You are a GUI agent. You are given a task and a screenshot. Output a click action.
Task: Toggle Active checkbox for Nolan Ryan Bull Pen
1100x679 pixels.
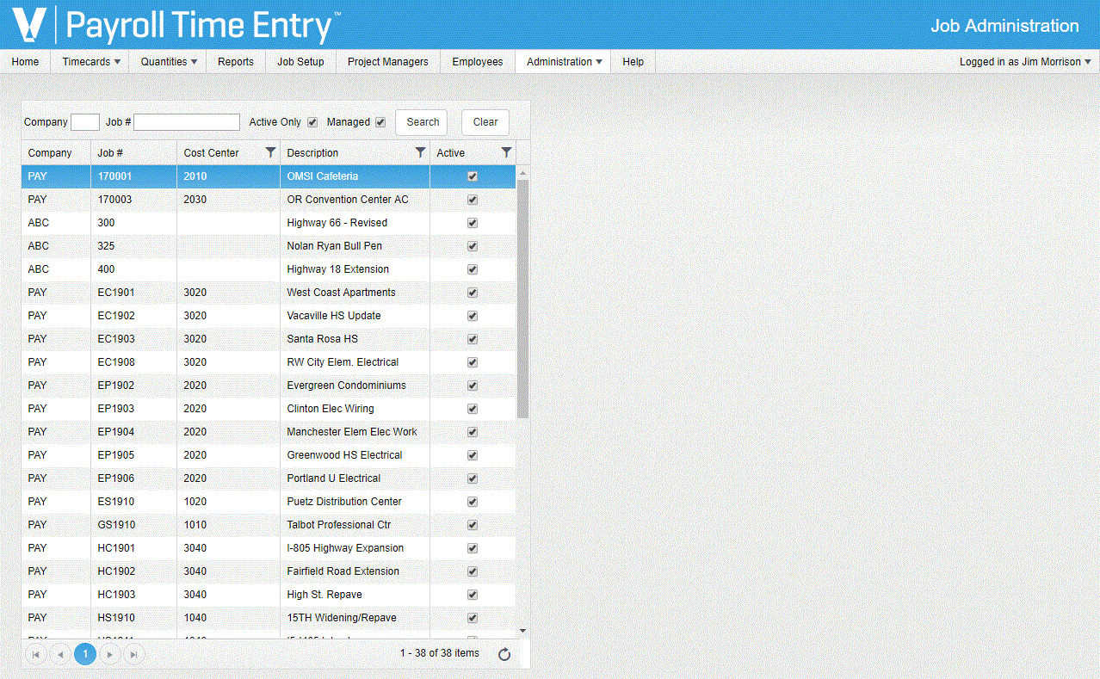click(472, 246)
